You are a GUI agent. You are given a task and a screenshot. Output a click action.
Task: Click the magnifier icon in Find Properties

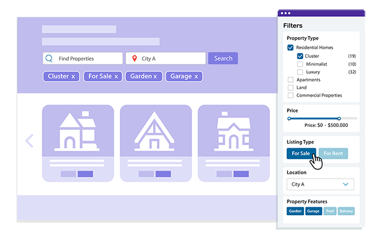click(x=49, y=58)
